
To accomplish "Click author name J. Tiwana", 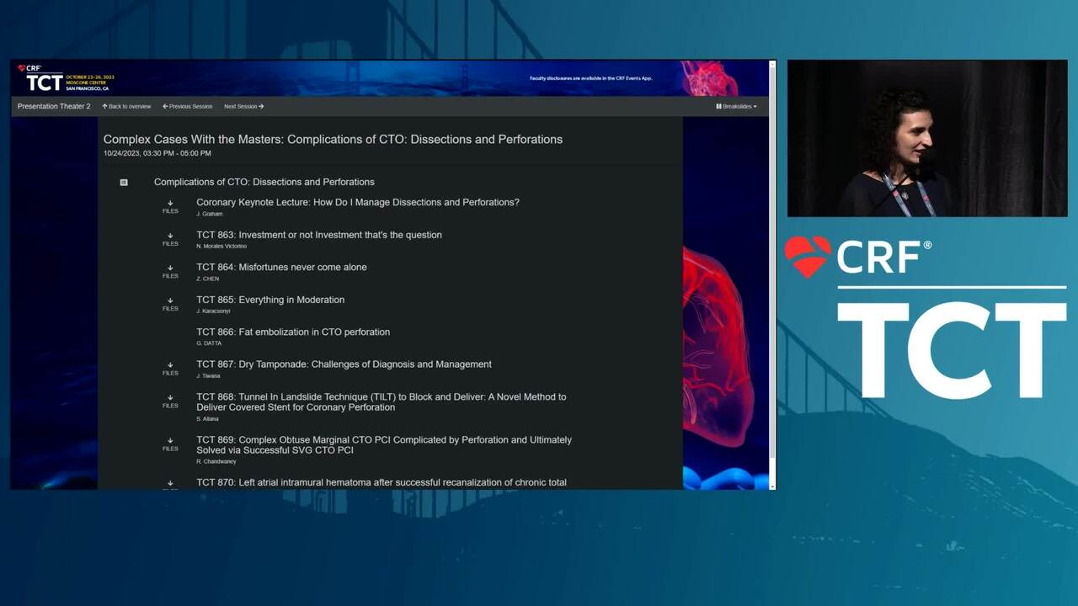I will point(208,376).
